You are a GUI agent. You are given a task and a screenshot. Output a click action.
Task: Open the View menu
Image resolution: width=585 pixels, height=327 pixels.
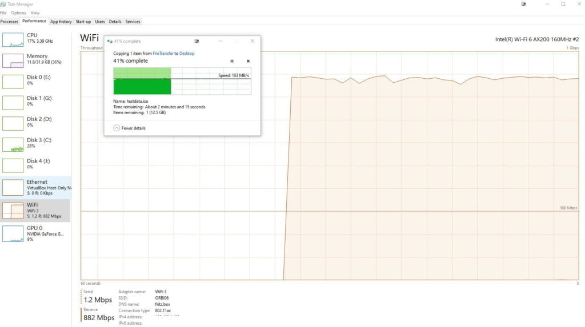point(35,13)
